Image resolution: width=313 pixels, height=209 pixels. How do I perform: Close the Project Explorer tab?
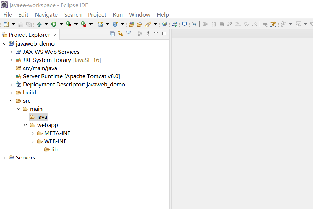55,35
